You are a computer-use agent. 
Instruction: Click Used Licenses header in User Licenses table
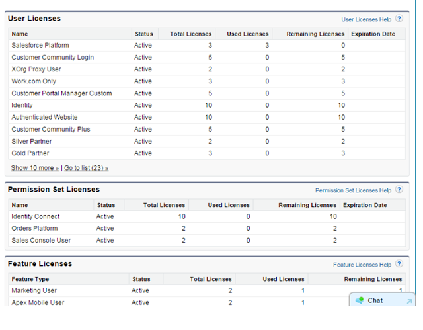(x=248, y=34)
